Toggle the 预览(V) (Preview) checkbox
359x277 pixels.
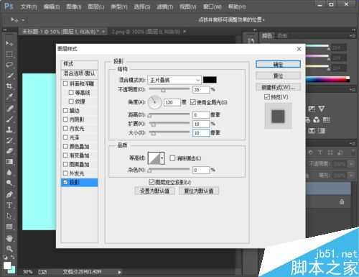point(267,97)
